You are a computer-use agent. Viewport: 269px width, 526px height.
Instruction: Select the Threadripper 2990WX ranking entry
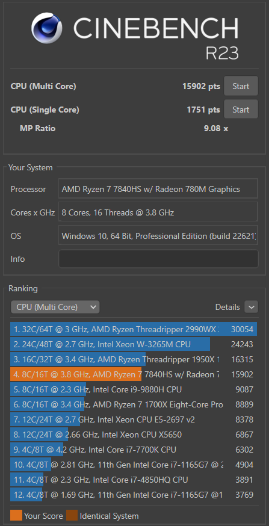(x=134, y=329)
